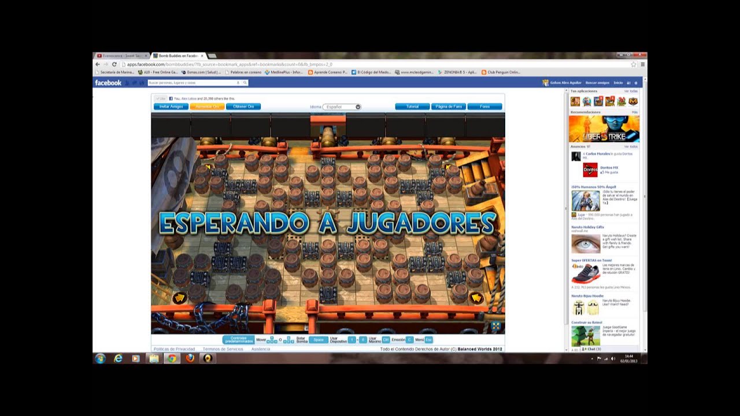
Task: Open Gohan Alex Aguilar profile link
Action: [x=563, y=83]
